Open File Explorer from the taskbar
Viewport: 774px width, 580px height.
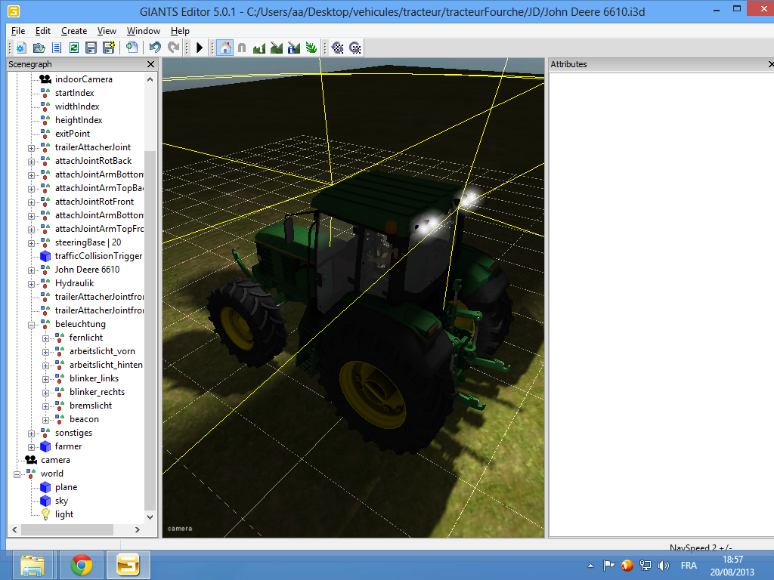tap(32, 565)
